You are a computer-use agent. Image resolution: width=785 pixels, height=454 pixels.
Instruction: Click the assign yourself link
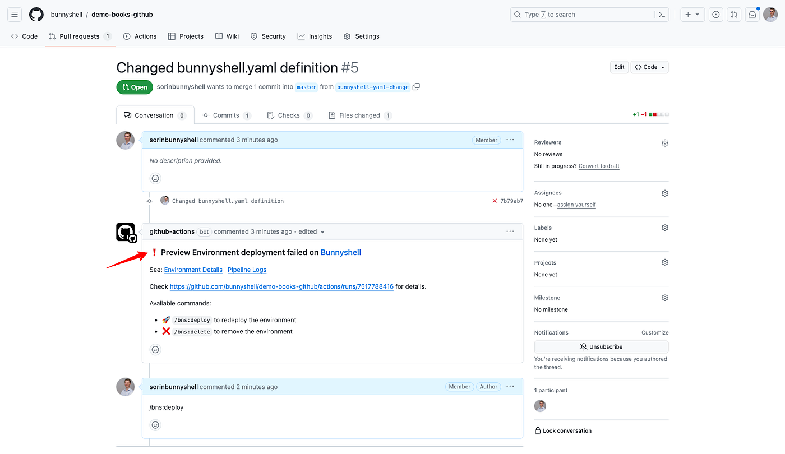[x=576, y=205]
